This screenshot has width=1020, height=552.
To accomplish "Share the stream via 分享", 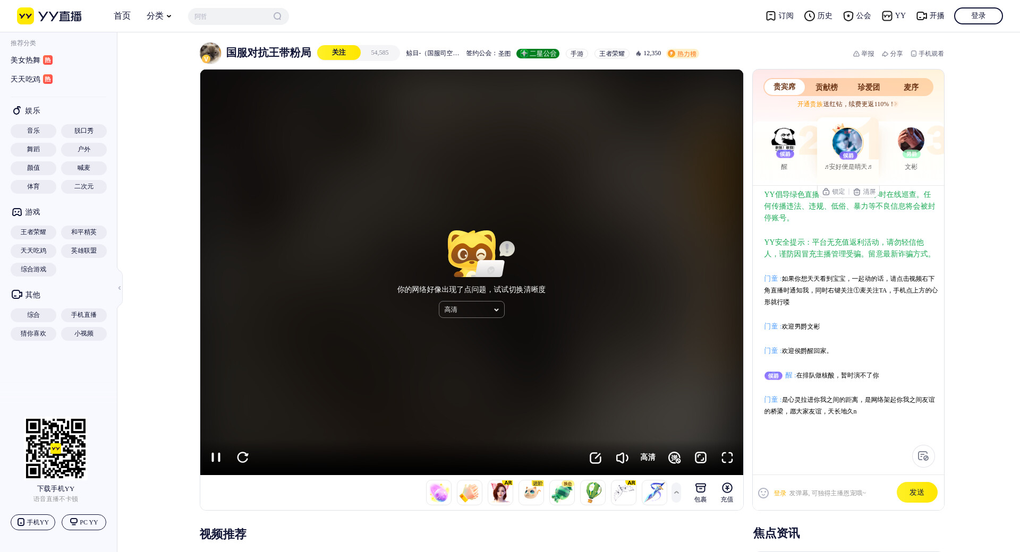I will click(892, 54).
